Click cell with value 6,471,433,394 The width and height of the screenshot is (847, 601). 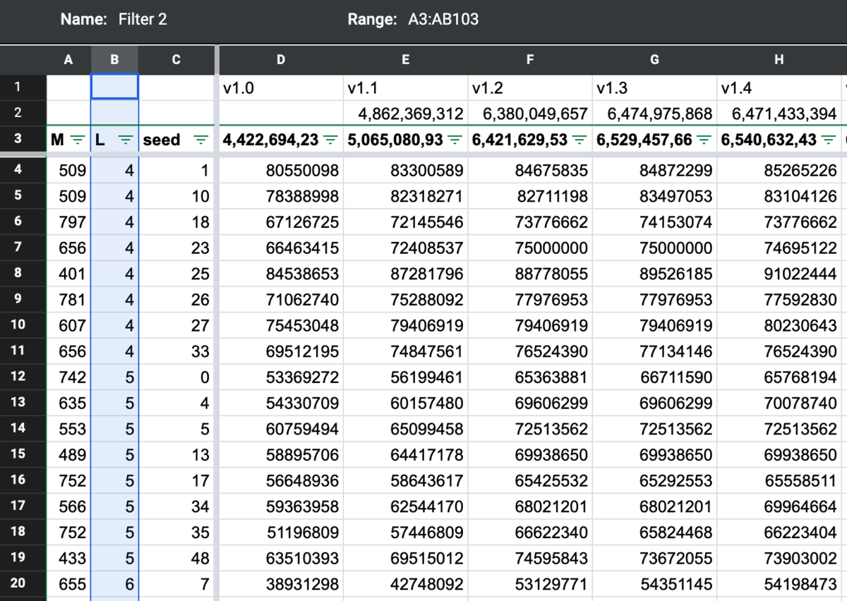point(779,114)
